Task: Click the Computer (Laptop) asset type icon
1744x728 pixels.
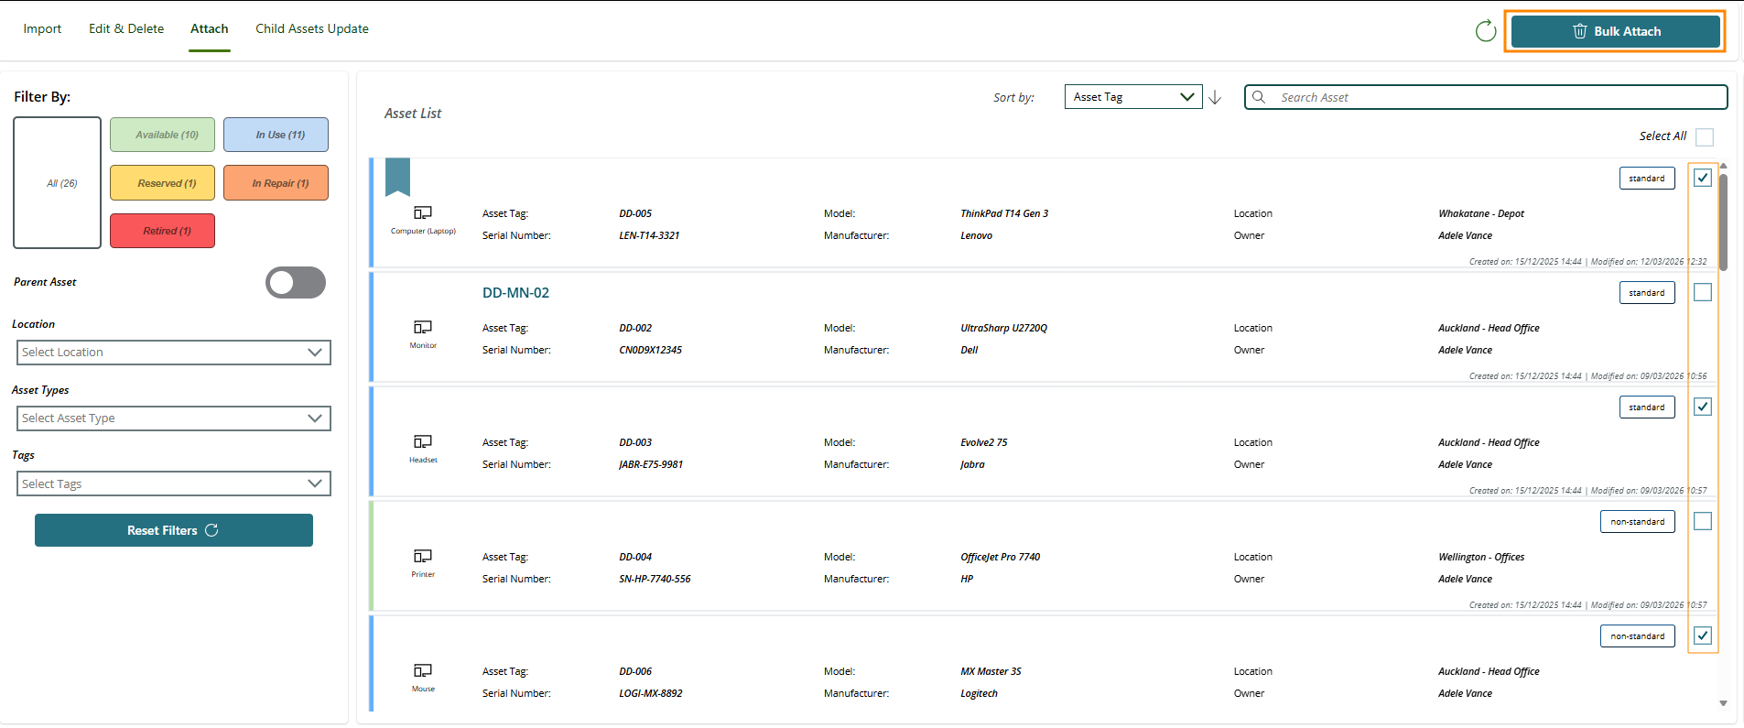Action: pyautogui.click(x=423, y=212)
